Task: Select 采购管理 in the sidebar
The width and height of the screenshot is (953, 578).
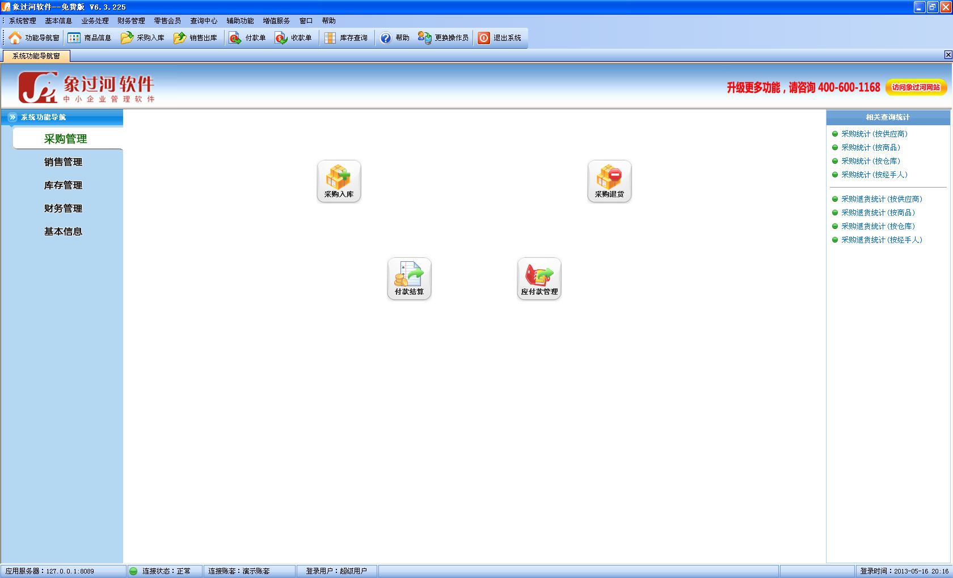Action: pos(68,139)
